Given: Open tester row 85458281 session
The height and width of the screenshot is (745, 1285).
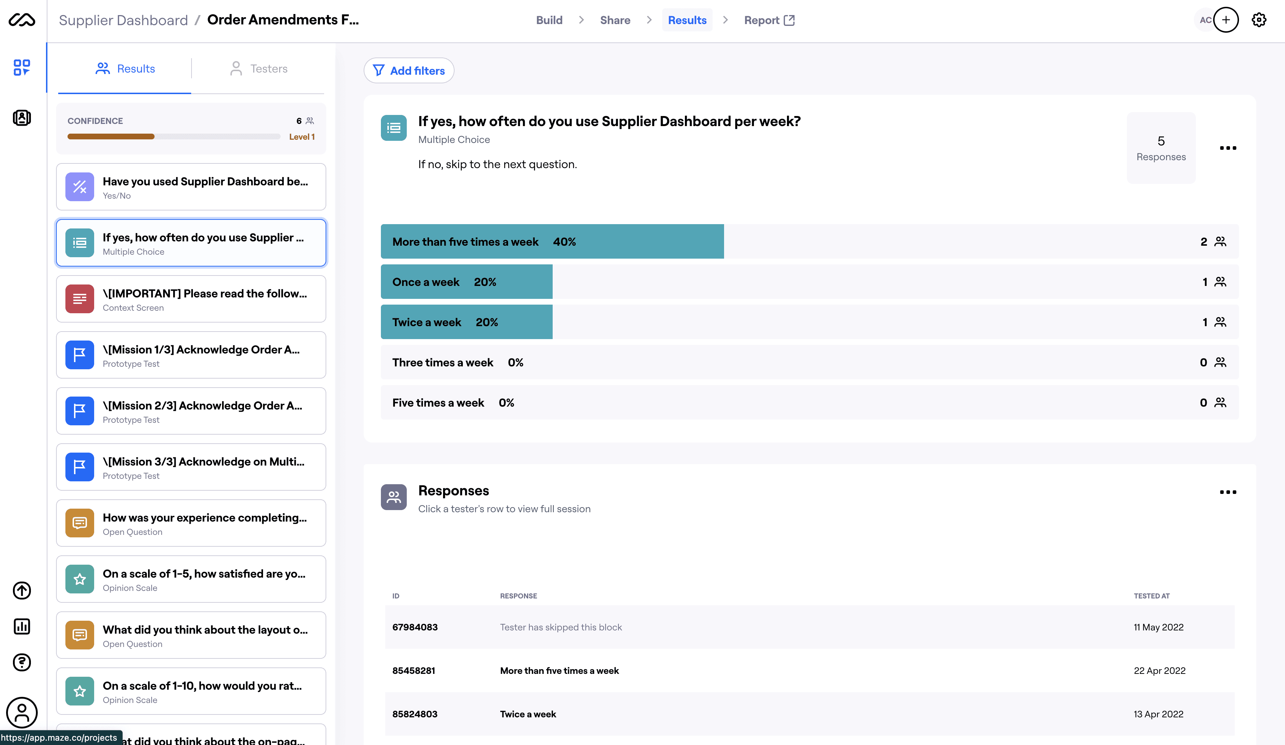Looking at the screenshot, I should (810, 671).
